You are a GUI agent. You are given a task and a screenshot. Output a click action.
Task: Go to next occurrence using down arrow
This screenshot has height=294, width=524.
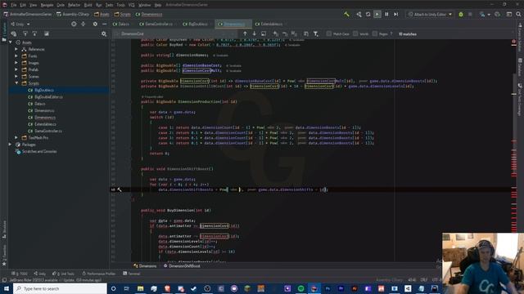255,33
